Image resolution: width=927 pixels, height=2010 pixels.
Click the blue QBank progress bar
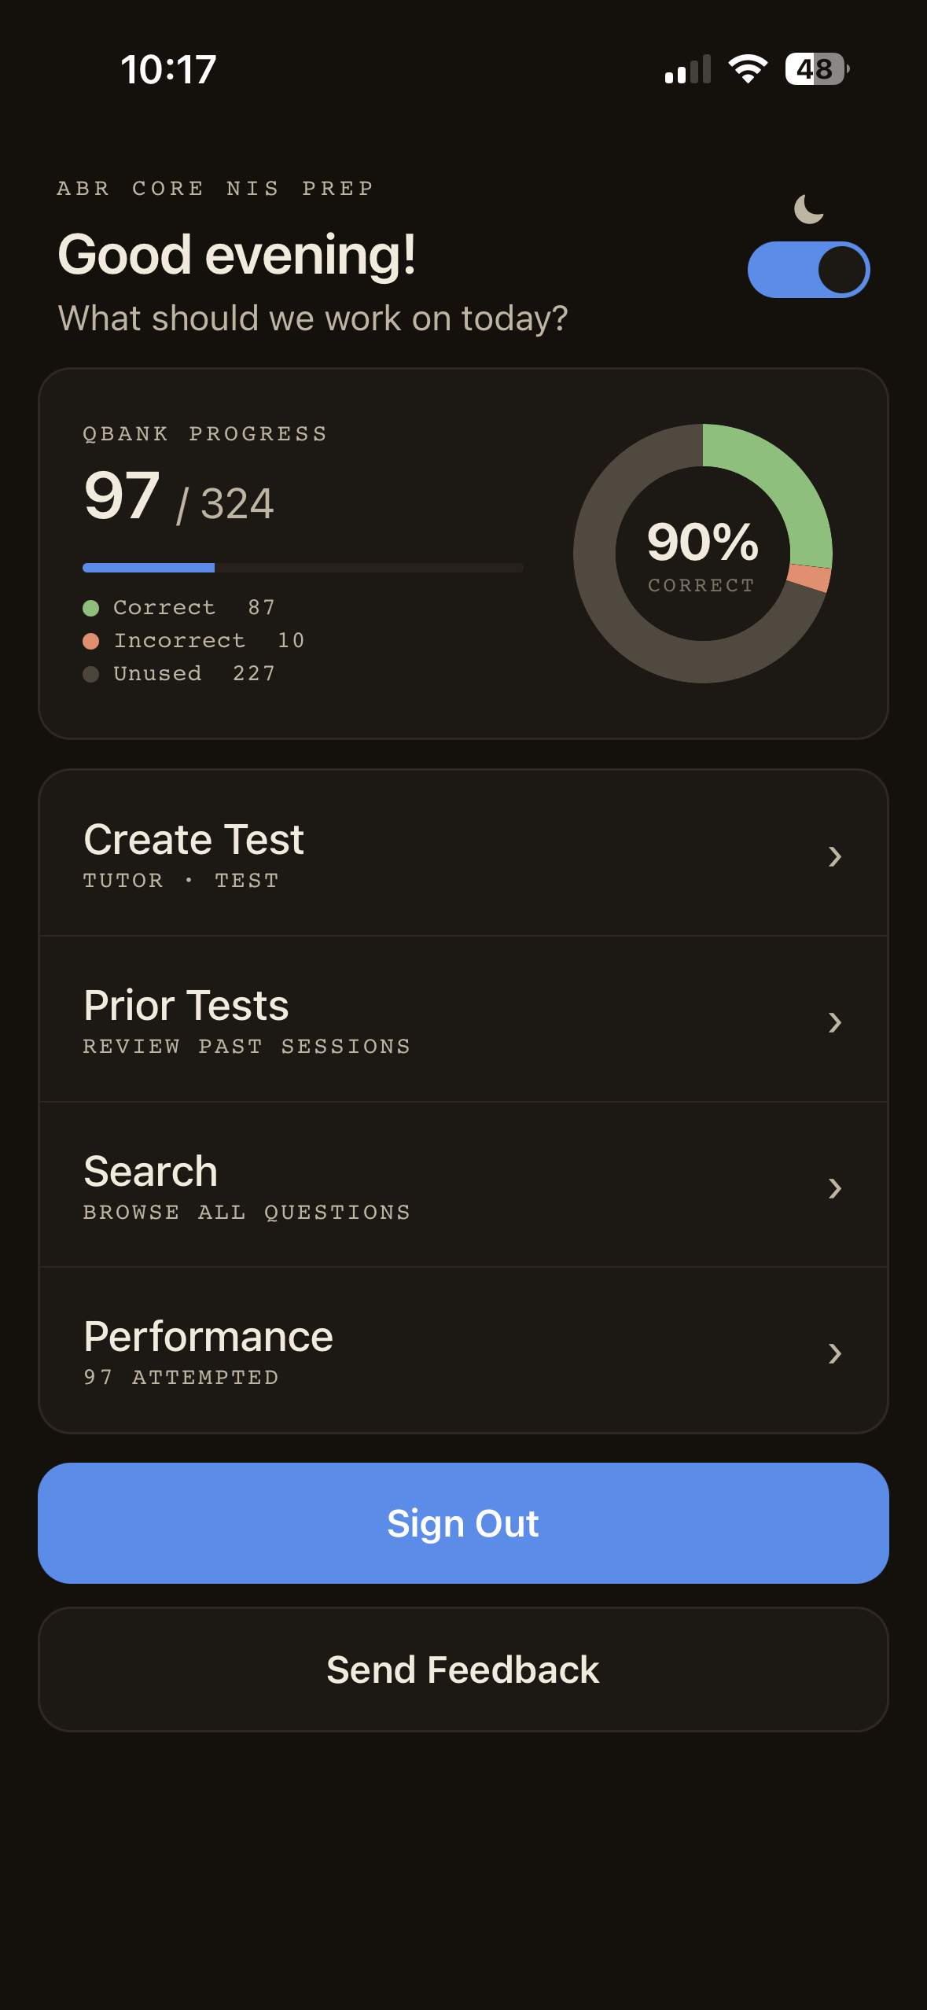[x=149, y=567]
